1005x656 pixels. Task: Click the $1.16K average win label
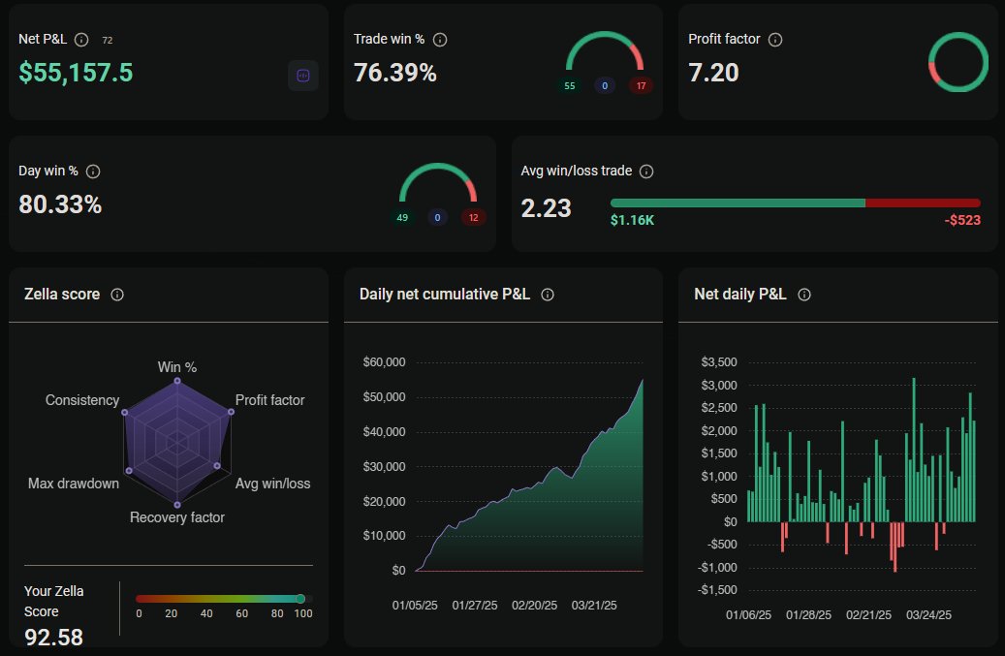tap(632, 220)
